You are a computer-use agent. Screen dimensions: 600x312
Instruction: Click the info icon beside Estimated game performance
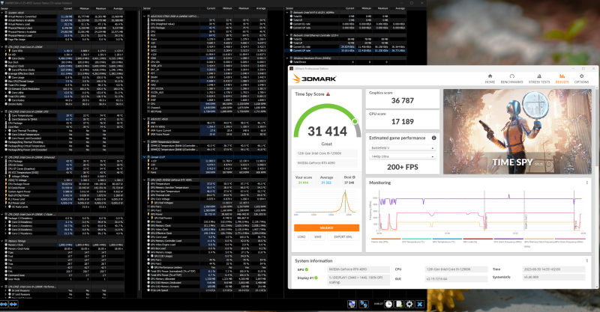[x=434, y=138]
